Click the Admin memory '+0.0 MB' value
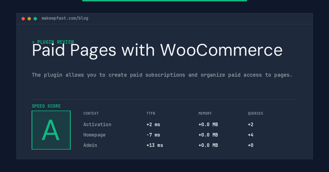The width and height of the screenshot is (329, 172). point(208,145)
